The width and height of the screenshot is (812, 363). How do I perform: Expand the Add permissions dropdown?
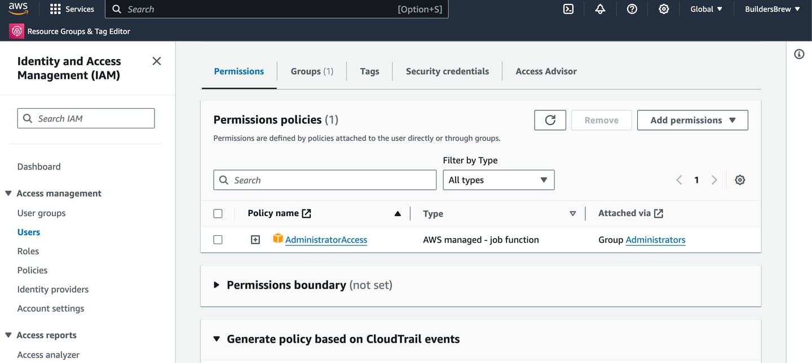pos(692,120)
